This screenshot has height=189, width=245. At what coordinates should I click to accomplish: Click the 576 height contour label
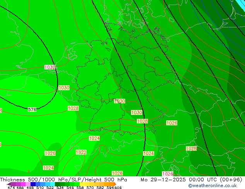click(32, 110)
